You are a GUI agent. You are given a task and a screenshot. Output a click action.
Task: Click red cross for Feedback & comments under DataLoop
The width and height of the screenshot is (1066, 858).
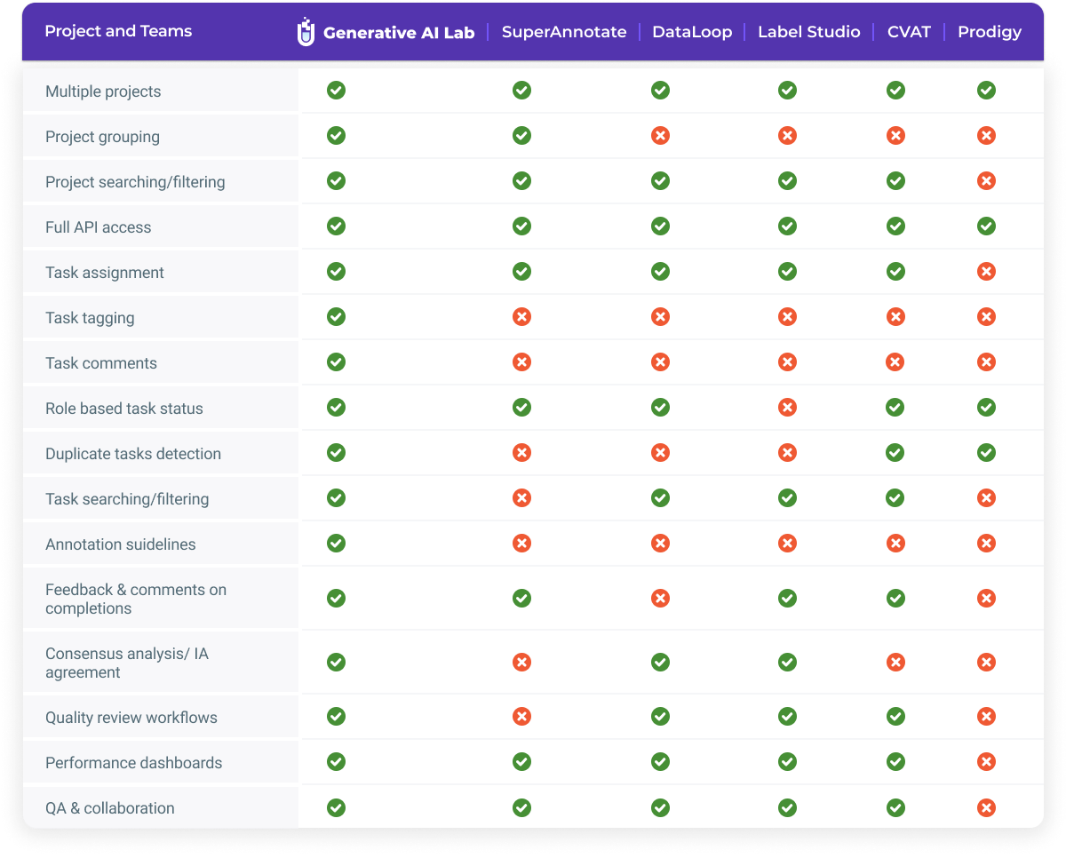[x=660, y=599]
